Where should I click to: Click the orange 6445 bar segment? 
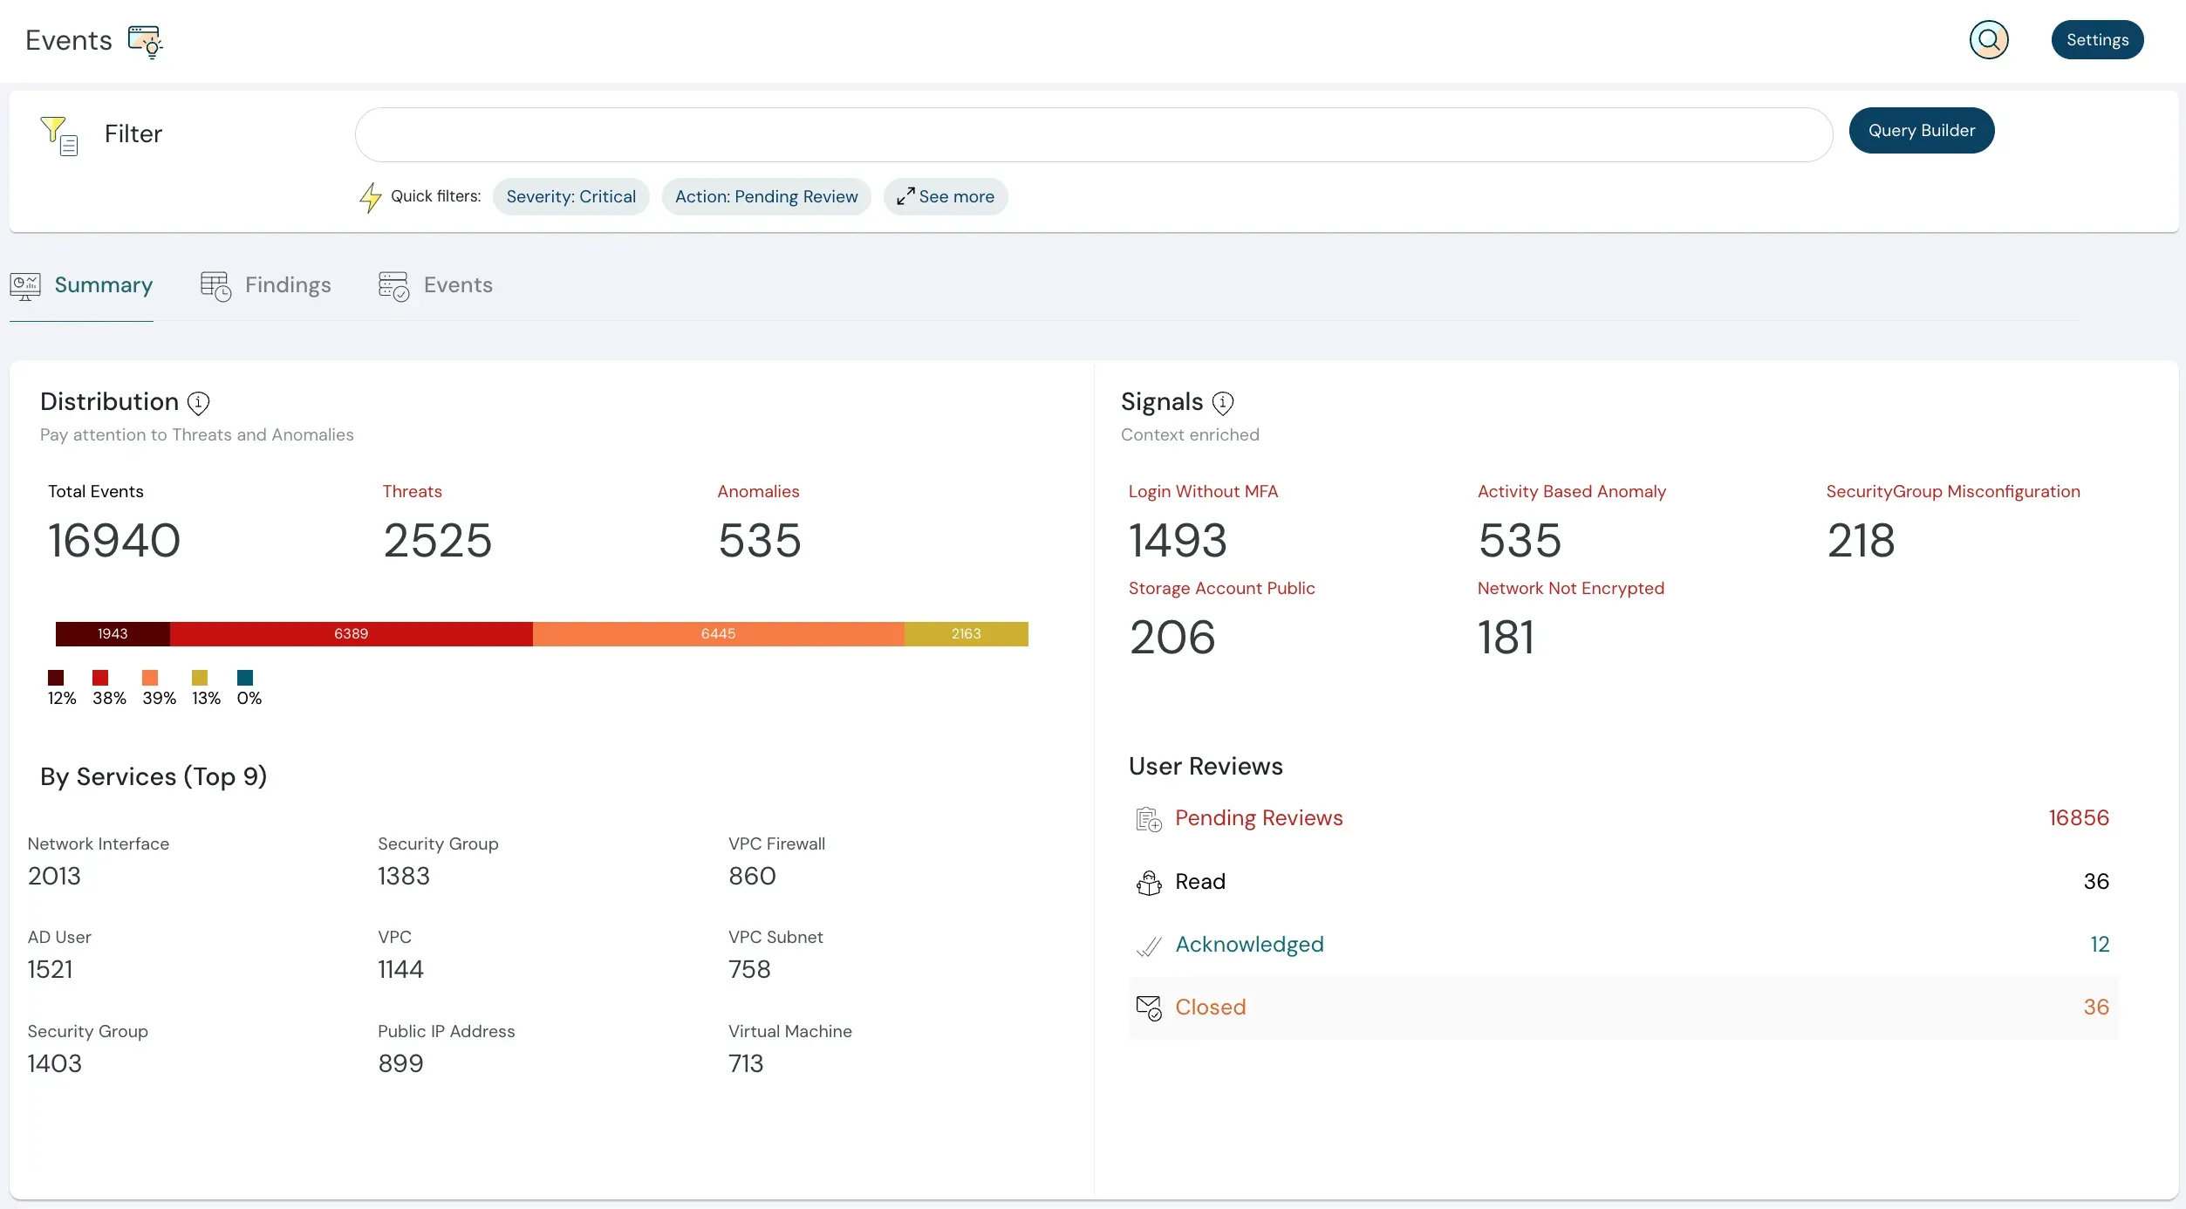(x=718, y=633)
